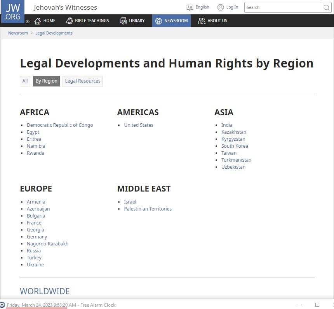Change language from English
The image size is (334, 309).
[202, 7]
